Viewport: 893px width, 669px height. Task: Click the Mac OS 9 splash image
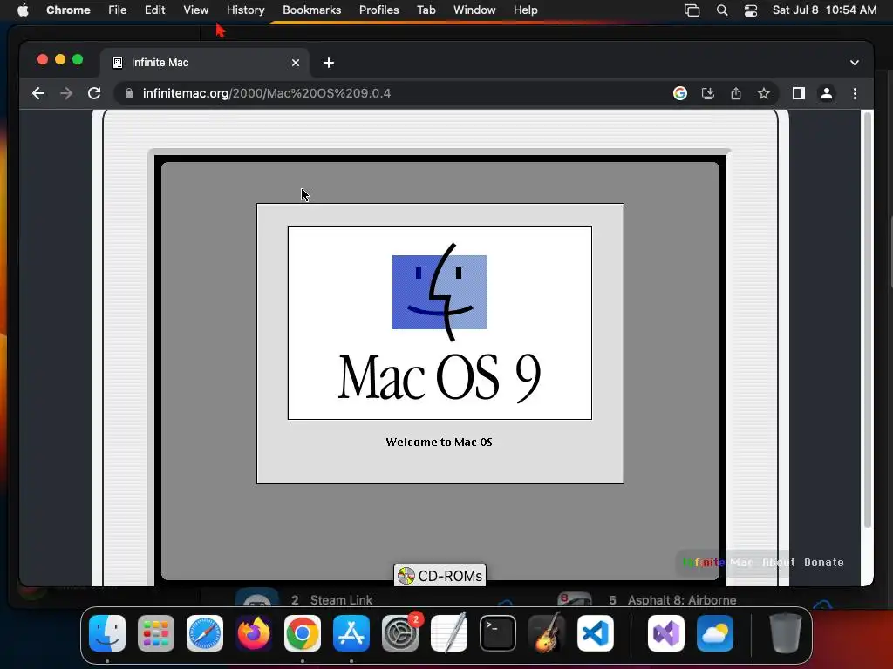[440, 323]
